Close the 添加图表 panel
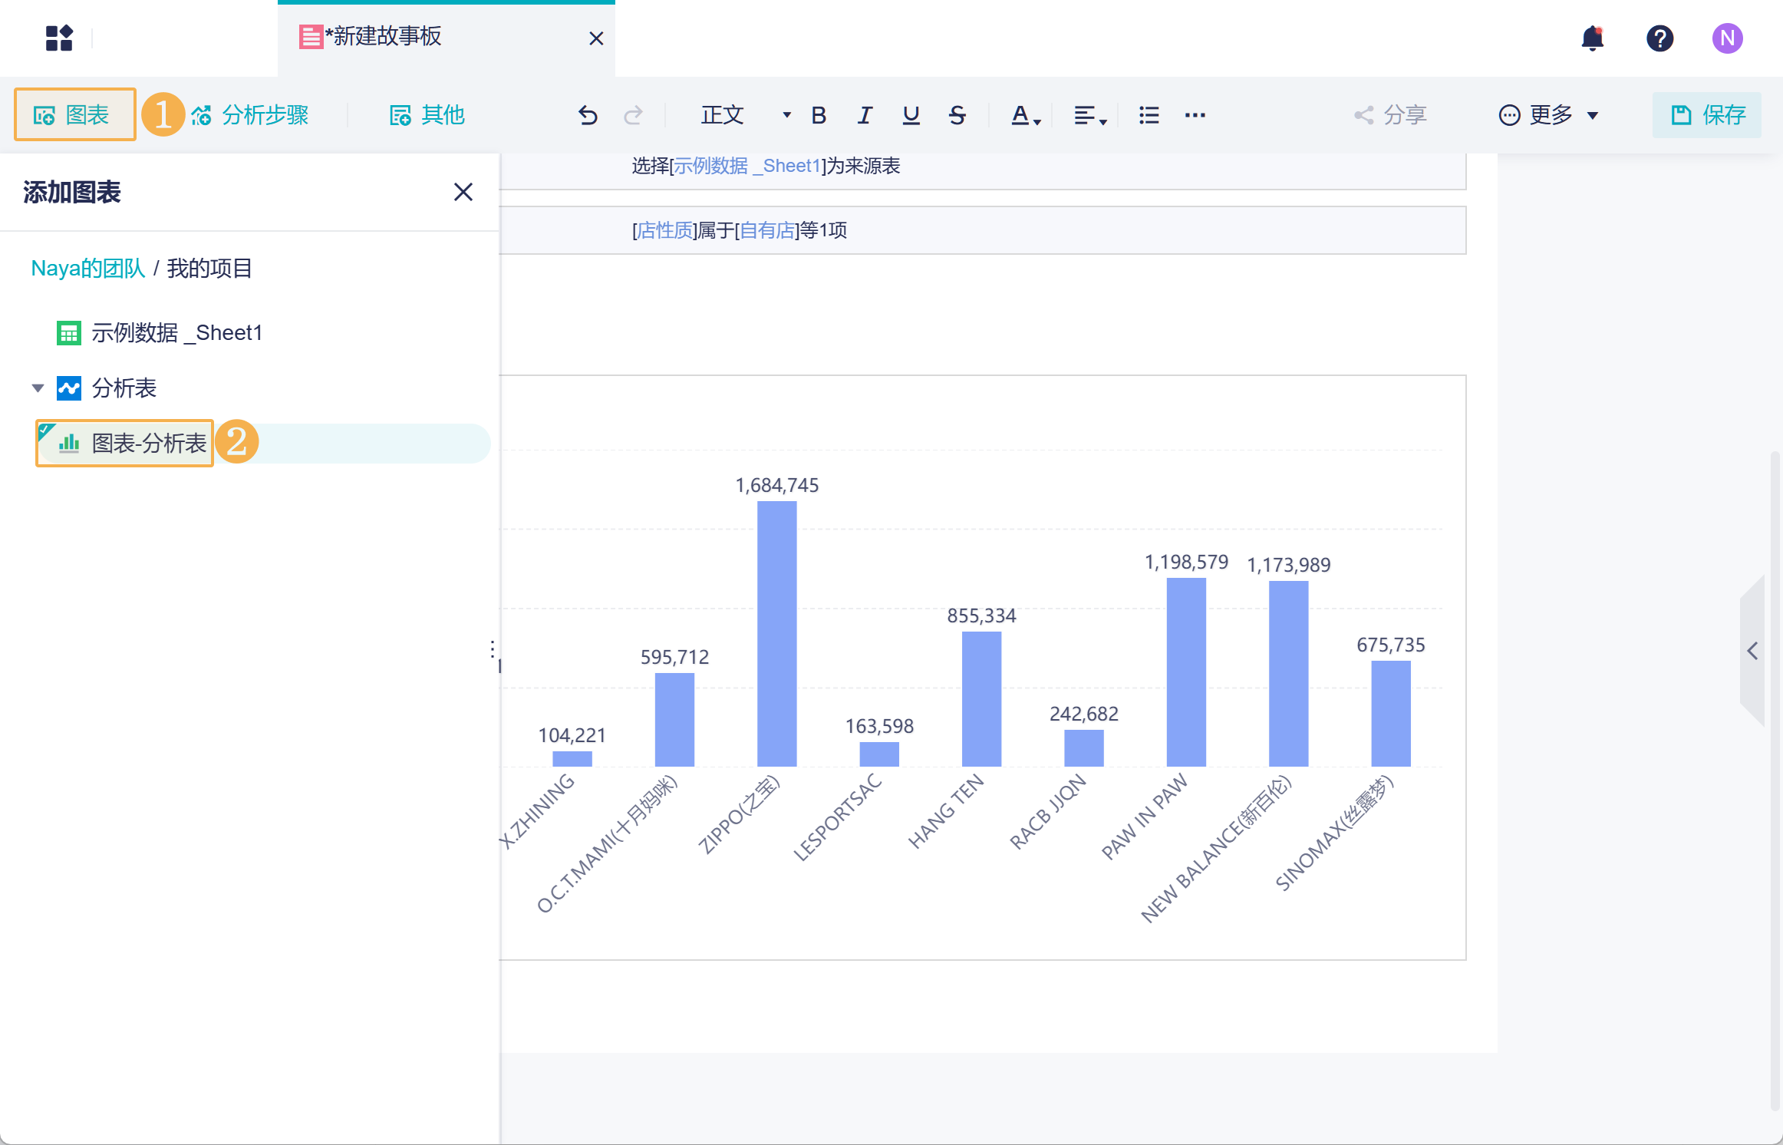Viewport: 1783px width, 1145px height. pyautogui.click(x=463, y=192)
